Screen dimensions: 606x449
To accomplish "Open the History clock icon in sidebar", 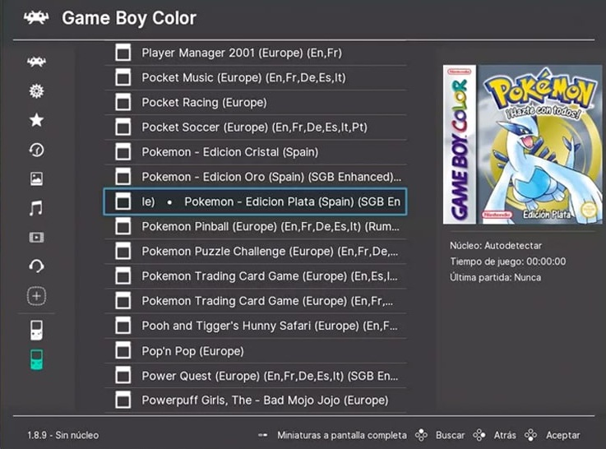I will [36, 150].
